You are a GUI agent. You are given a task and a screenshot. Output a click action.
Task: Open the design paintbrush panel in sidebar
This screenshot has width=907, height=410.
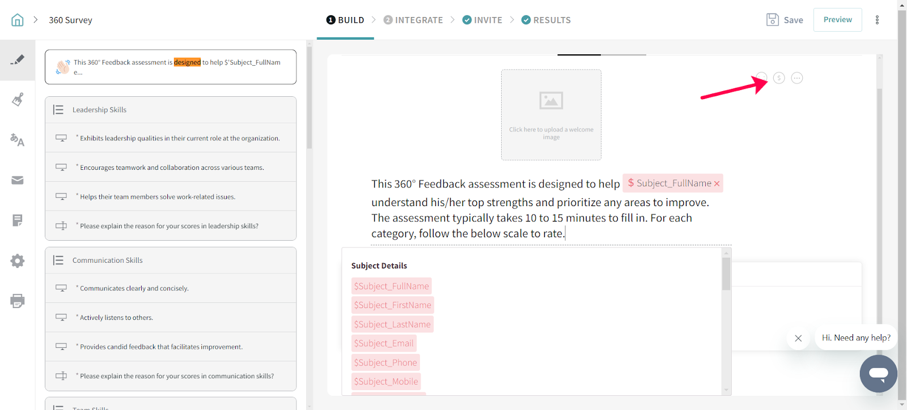pyautogui.click(x=18, y=100)
